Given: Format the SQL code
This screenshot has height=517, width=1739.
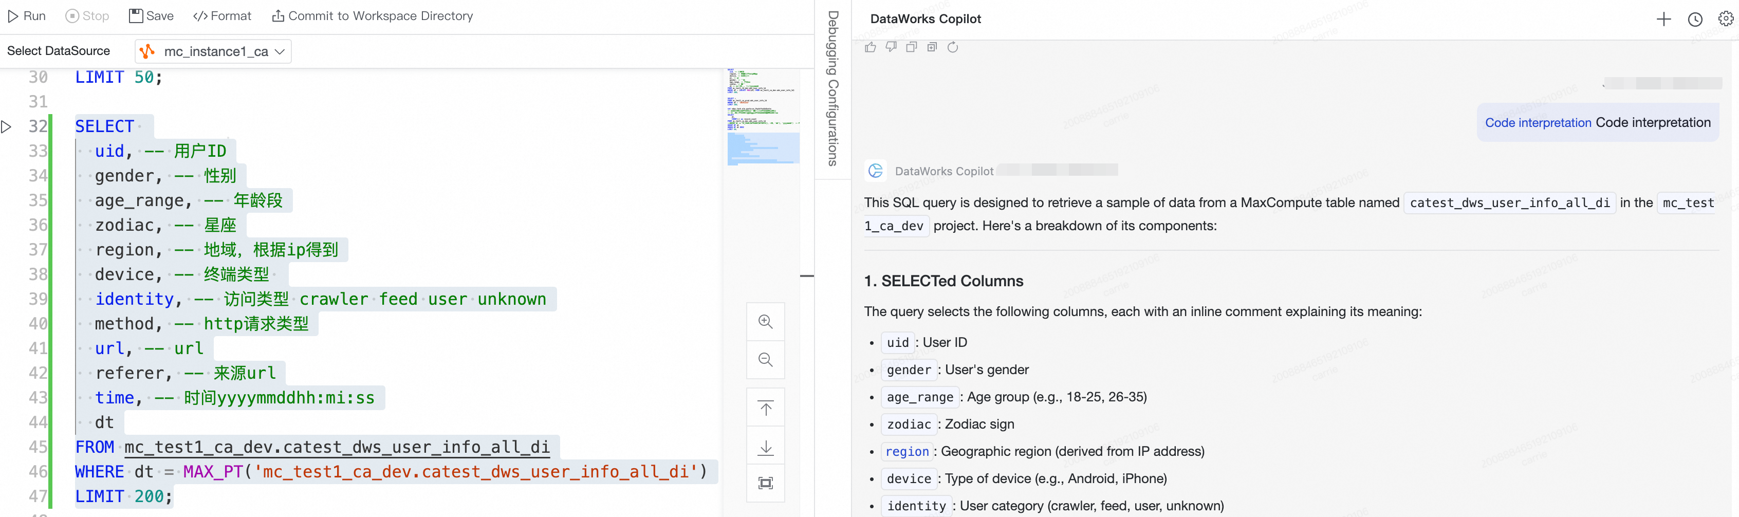Looking at the screenshot, I should pos(222,16).
